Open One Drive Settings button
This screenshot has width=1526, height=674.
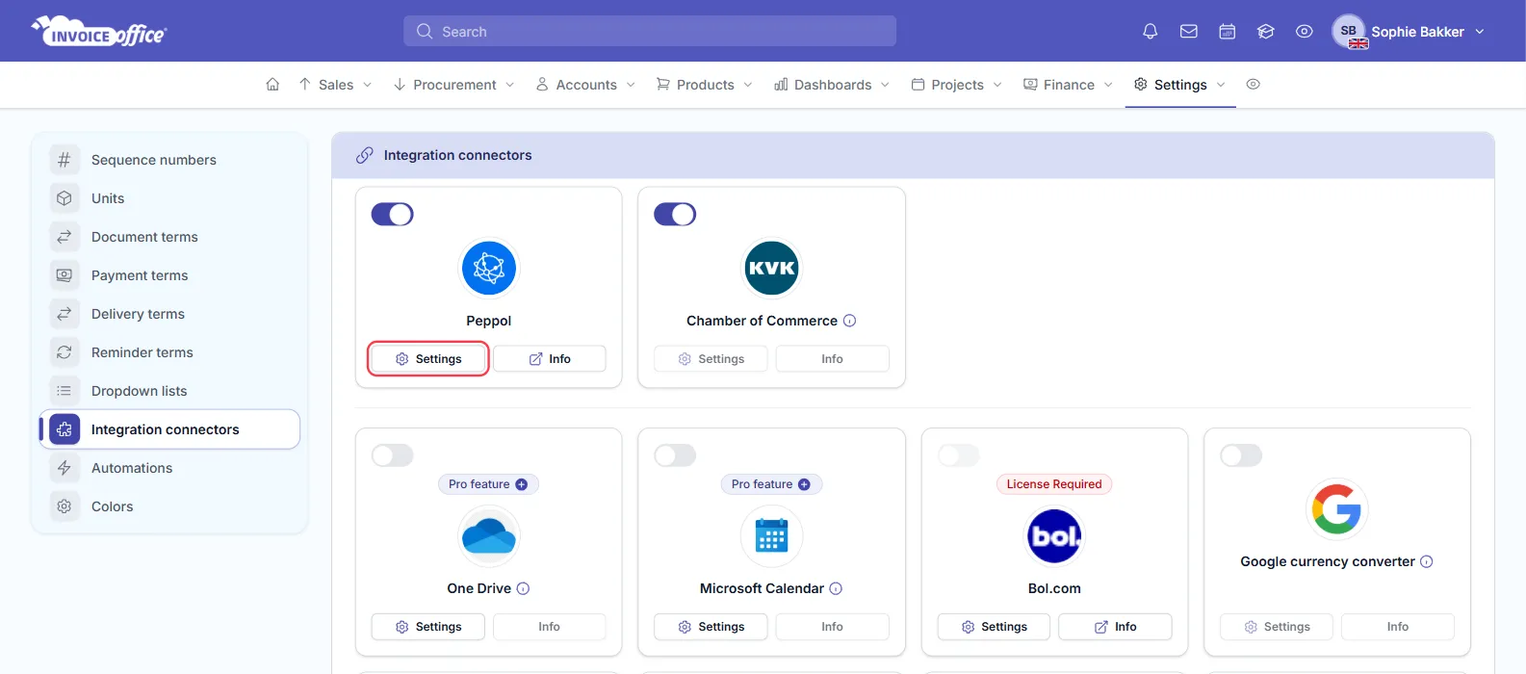point(428,627)
